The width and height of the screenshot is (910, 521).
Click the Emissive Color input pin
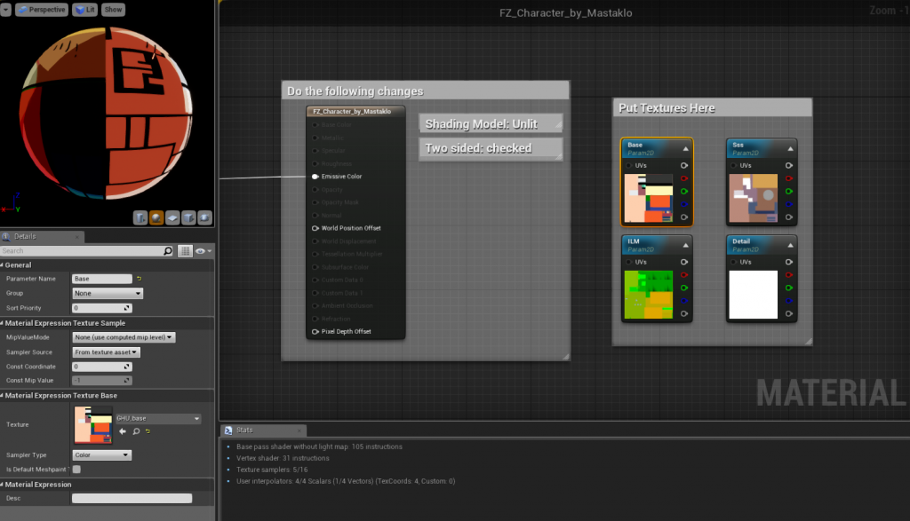[x=315, y=176]
